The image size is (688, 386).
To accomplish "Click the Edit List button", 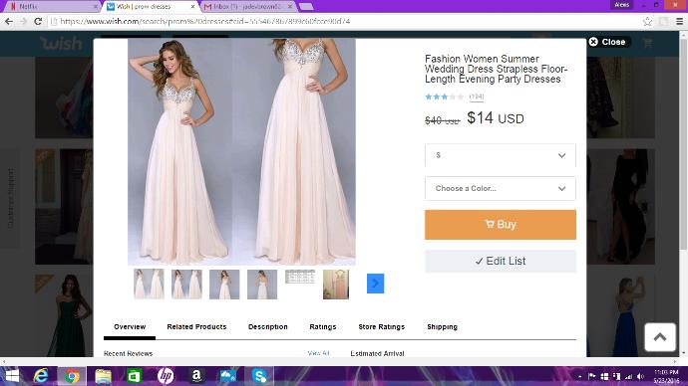I will click(x=501, y=262).
